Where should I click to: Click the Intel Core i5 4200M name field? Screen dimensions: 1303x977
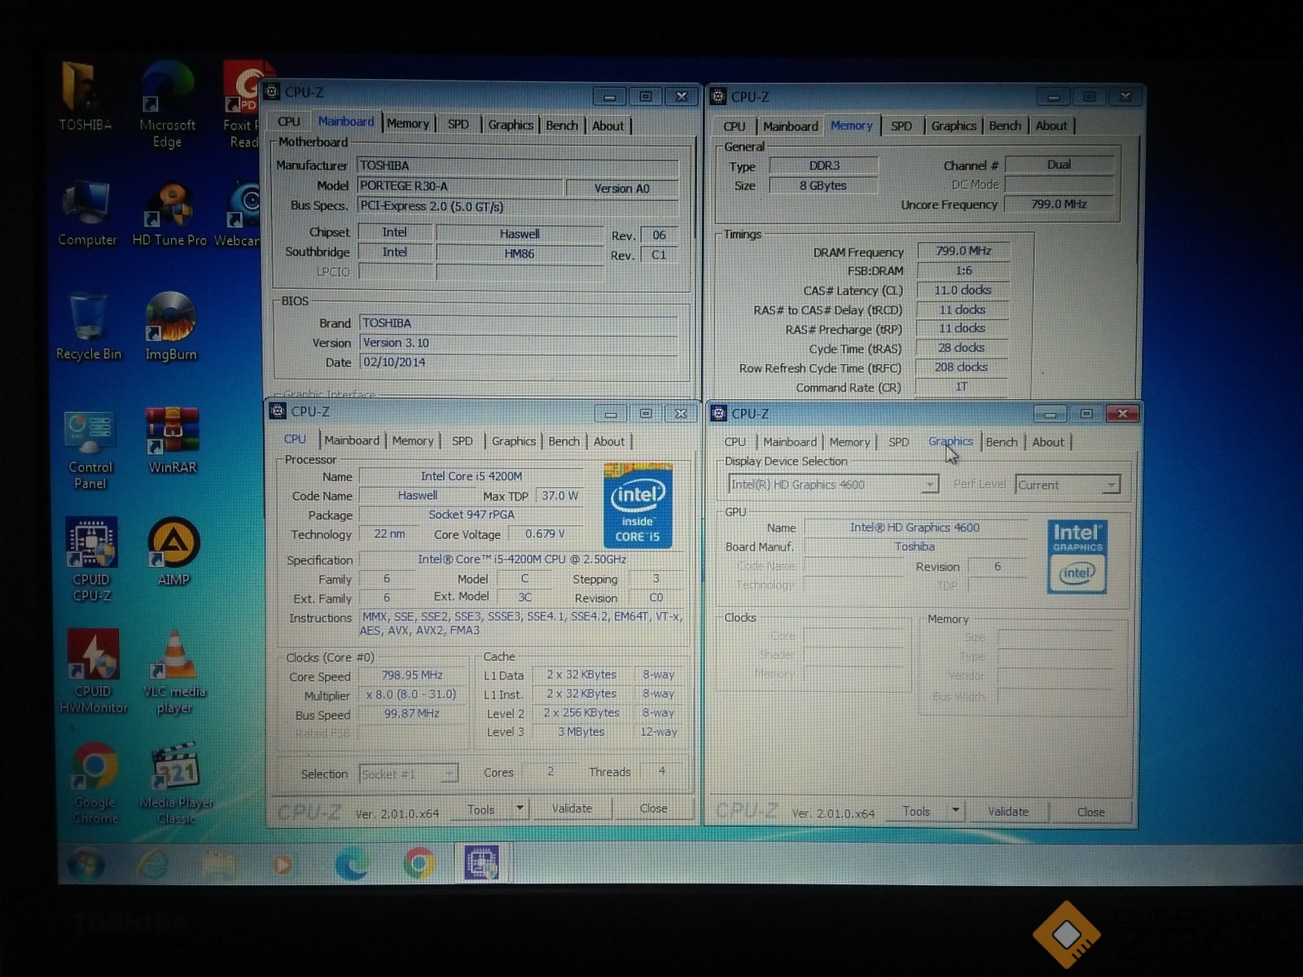(x=471, y=476)
